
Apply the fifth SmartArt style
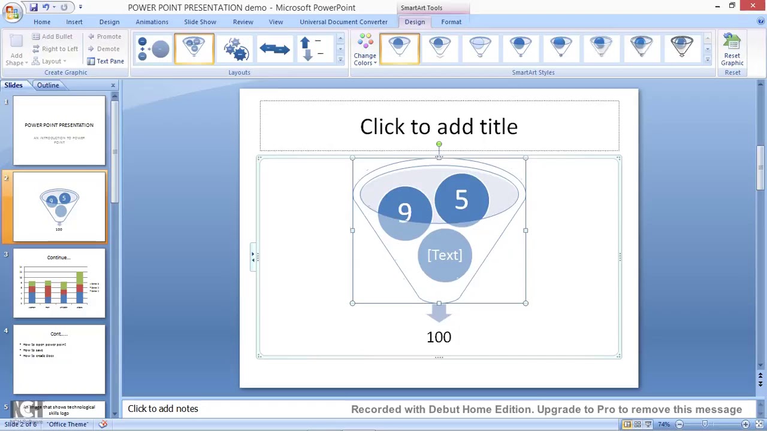point(561,48)
